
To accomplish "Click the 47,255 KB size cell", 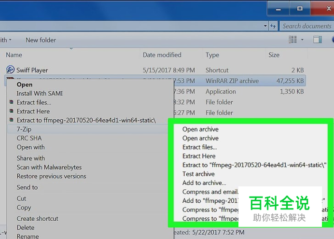I will [290, 81].
